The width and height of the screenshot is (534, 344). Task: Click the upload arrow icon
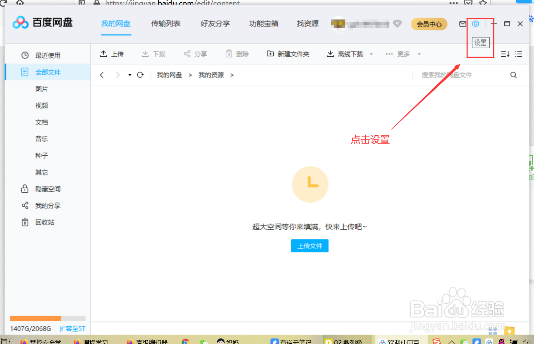pyautogui.click(x=103, y=54)
